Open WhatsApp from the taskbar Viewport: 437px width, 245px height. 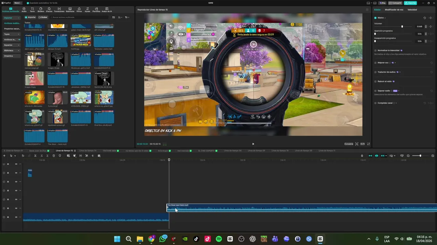point(163,239)
